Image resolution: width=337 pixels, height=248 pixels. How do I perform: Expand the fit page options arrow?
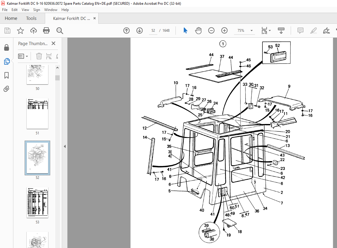point(270,31)
